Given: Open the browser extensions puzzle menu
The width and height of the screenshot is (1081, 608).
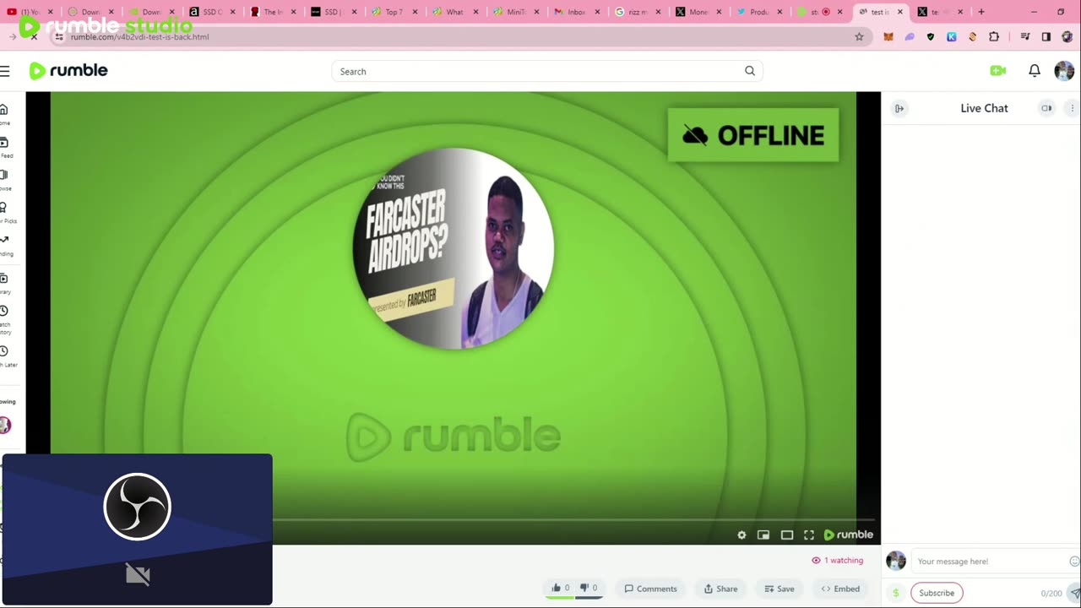Looking at the screenshot, I should coord(993,37).
